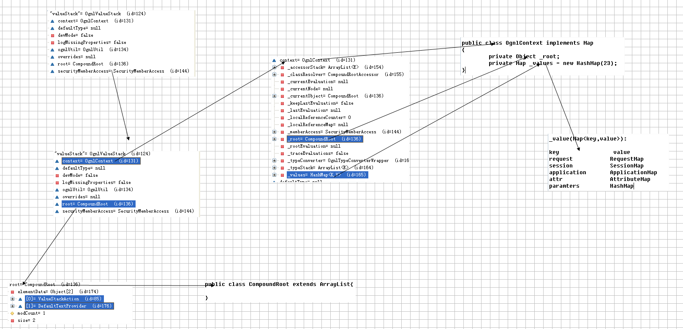The image size is (683, 329).
Task: Click the red field icon beside _localReferenceMap
Action: (283, 125)
